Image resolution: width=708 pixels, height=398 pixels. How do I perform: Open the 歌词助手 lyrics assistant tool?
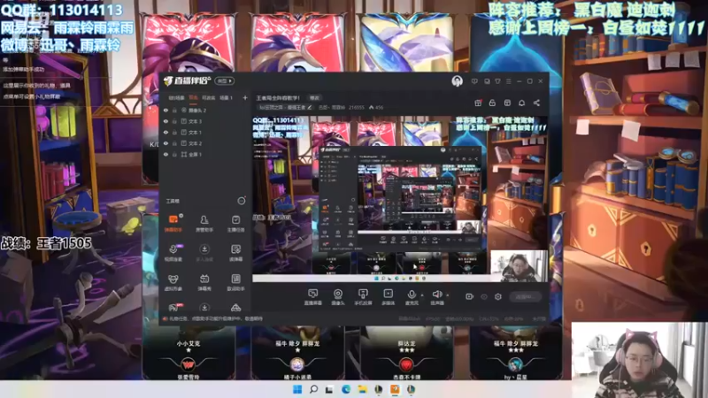(235, 282)
